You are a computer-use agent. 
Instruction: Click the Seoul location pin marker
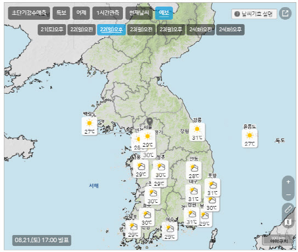(x=150, y=121)
